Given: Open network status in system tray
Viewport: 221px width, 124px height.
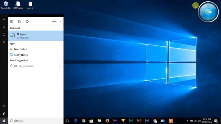Looking at the screenshot, I should click(195, 121).
